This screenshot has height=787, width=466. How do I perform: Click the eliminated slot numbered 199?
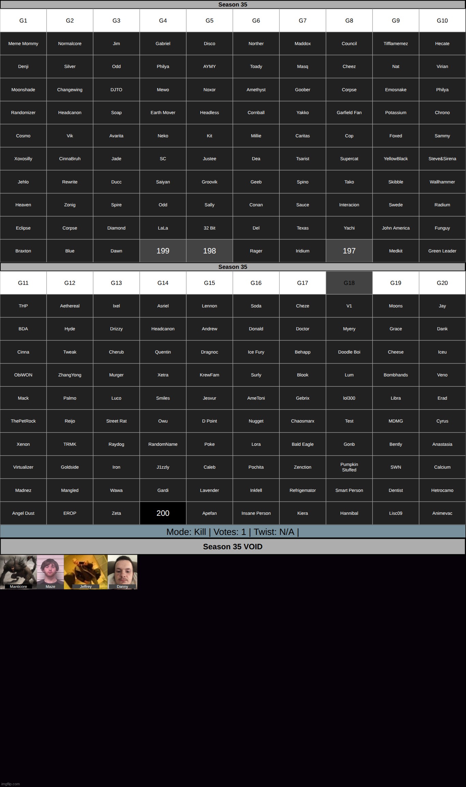click(x=163, y=251)
